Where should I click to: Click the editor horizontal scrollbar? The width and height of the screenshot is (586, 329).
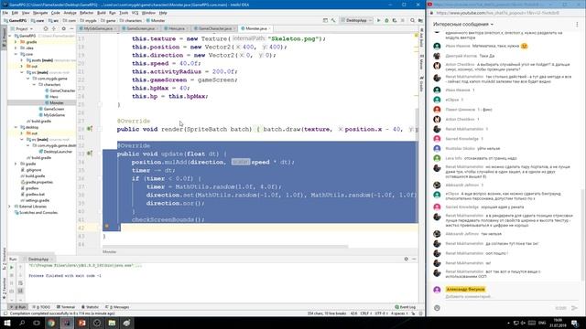(x=225, y=246)
